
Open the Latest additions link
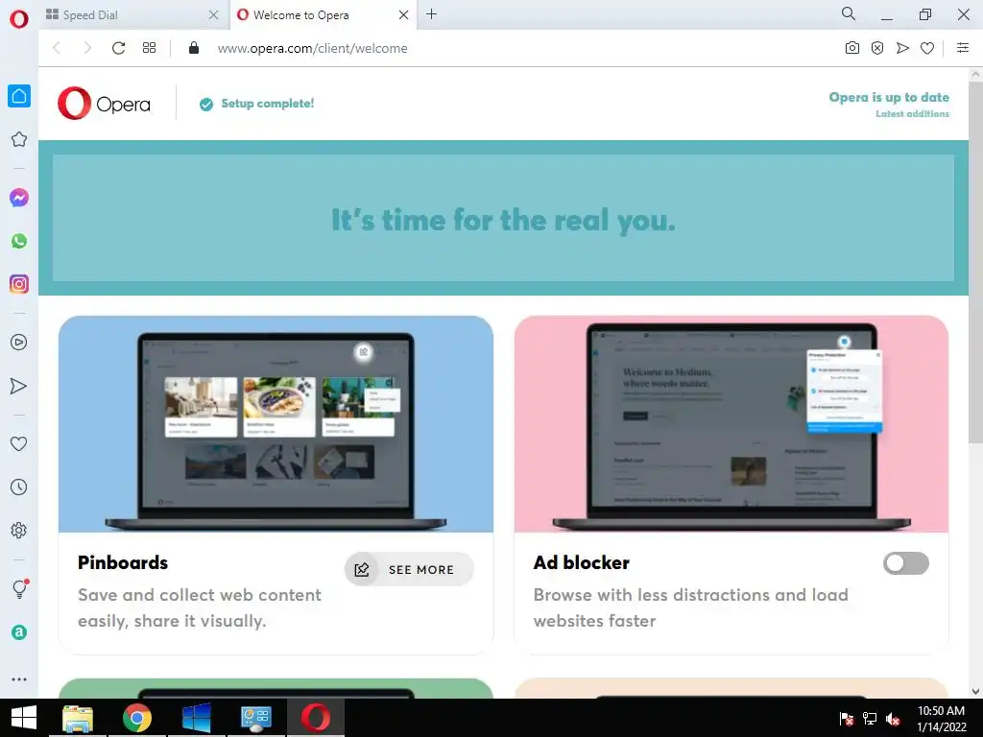pos(912,114)
